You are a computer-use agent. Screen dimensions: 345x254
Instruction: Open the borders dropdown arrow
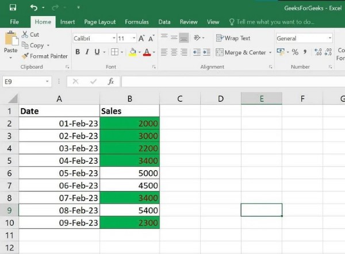coord(122,52)
